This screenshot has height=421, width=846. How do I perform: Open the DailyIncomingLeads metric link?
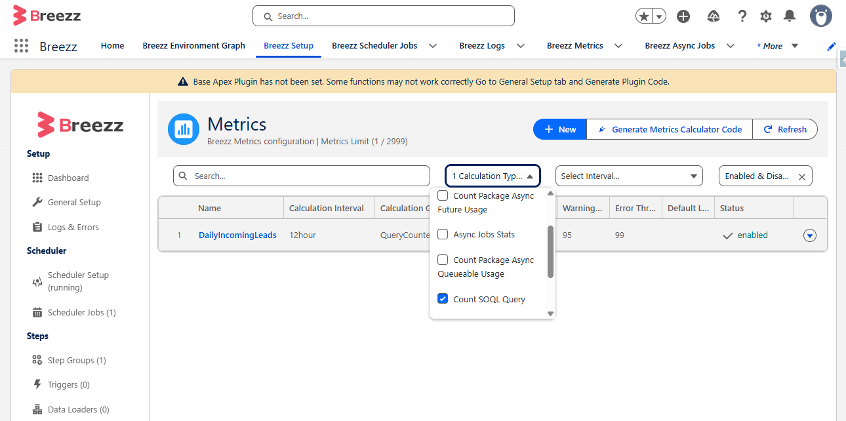[x=237, y=235]
